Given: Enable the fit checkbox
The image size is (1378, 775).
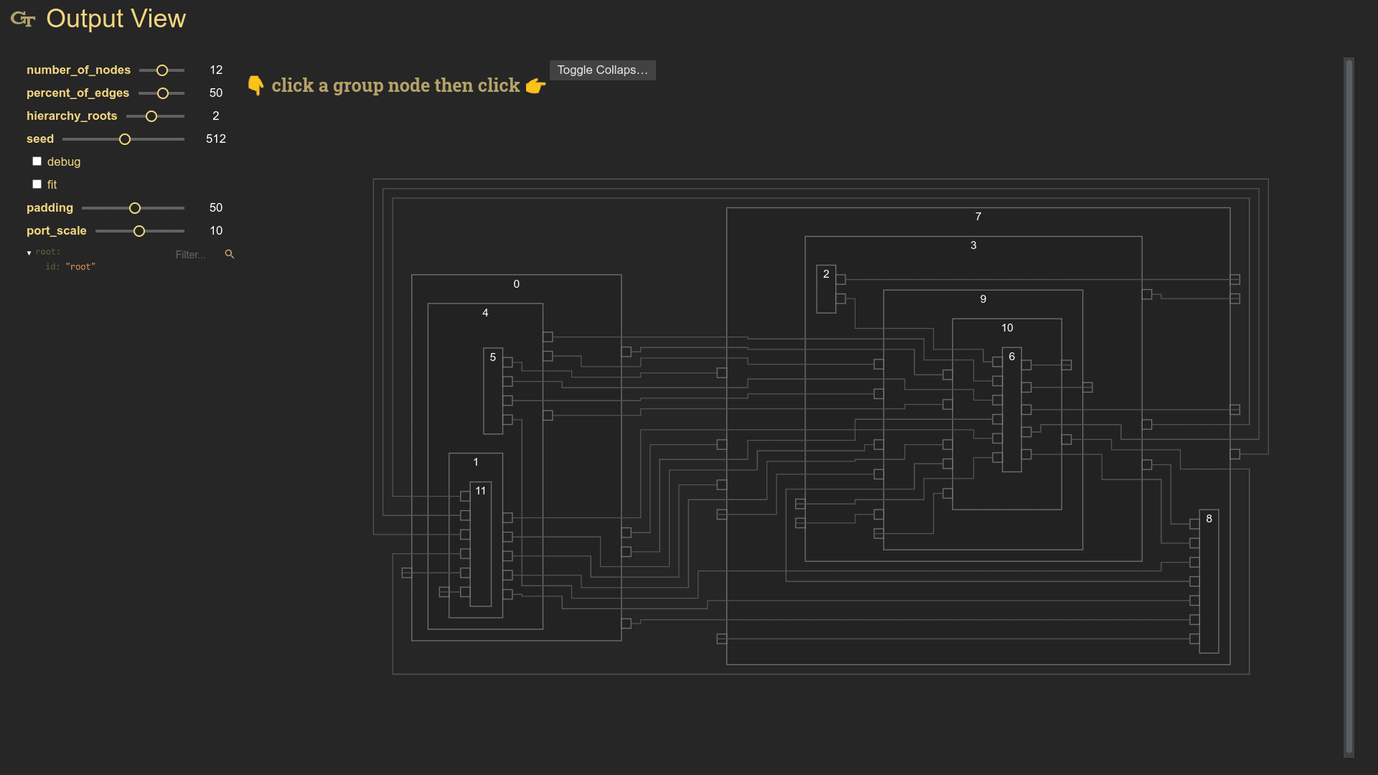Looking at the screenshot, I should click(37, 184).
